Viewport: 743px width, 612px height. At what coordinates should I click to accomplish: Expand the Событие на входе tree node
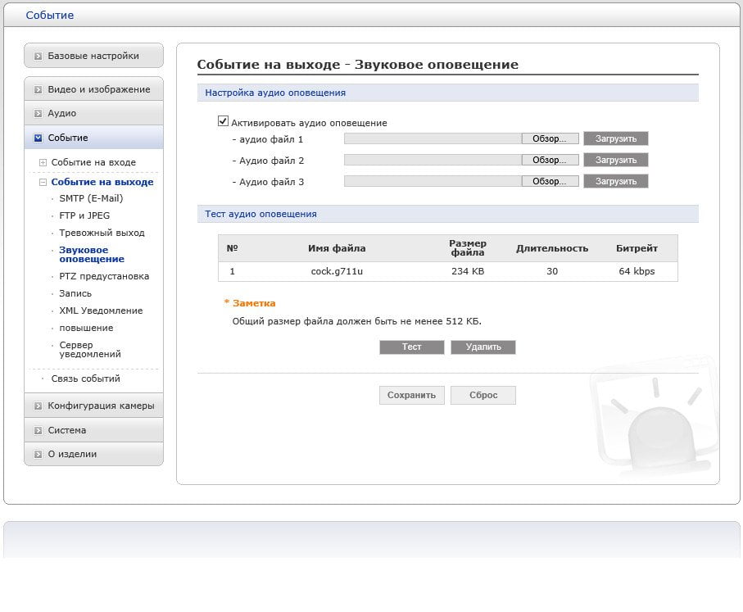pos(43,162)
